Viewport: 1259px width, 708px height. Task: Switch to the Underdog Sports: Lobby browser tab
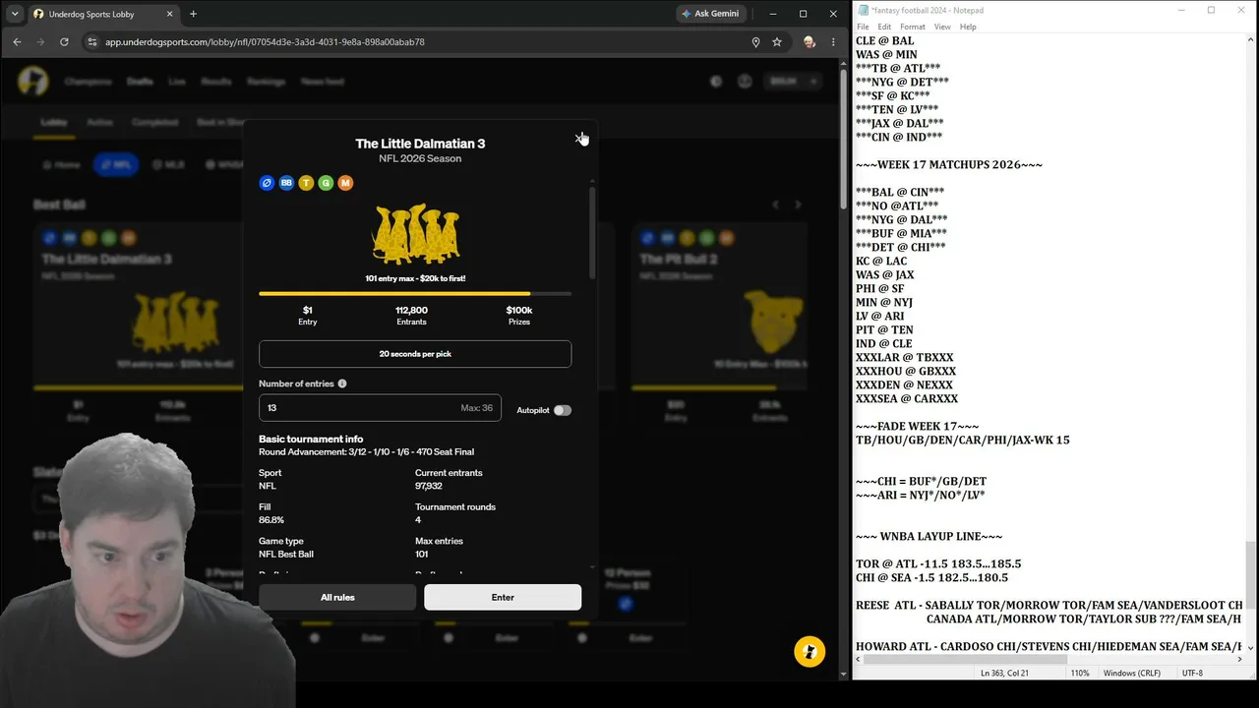(x=103, y=14)
